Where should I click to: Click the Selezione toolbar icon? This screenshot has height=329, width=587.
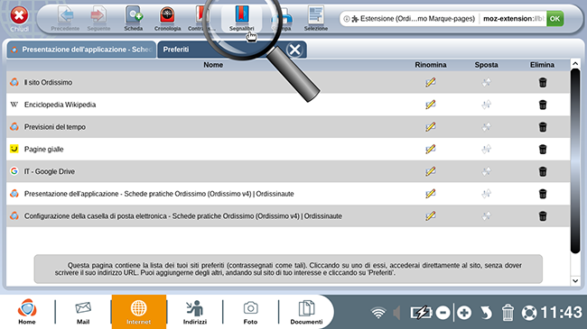(315, 18)
